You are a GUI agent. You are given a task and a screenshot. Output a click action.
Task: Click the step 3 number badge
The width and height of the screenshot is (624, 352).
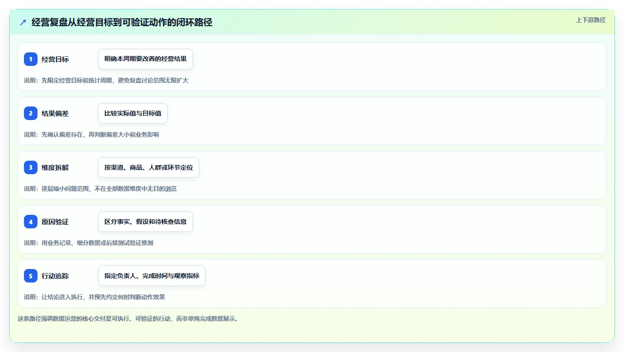coord(31,167)
